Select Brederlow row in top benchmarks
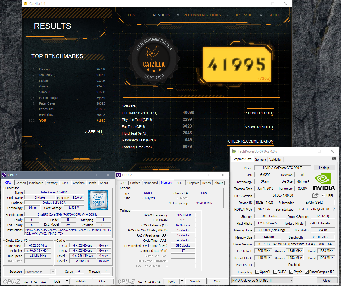The image size is (341, 286). (x=68, y=115)
